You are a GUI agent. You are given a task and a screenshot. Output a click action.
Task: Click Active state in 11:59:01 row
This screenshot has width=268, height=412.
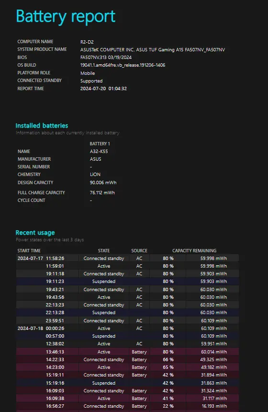coord(104,266)
